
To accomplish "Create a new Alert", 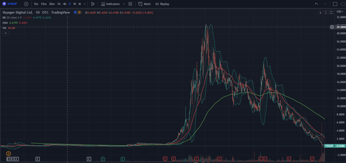I will pos(144,4).
